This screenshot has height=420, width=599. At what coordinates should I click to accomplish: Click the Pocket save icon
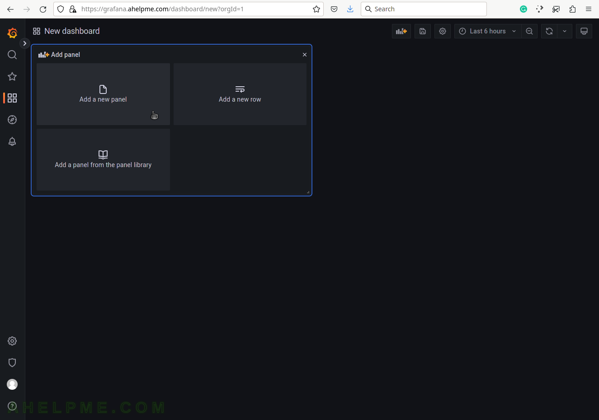334,9
